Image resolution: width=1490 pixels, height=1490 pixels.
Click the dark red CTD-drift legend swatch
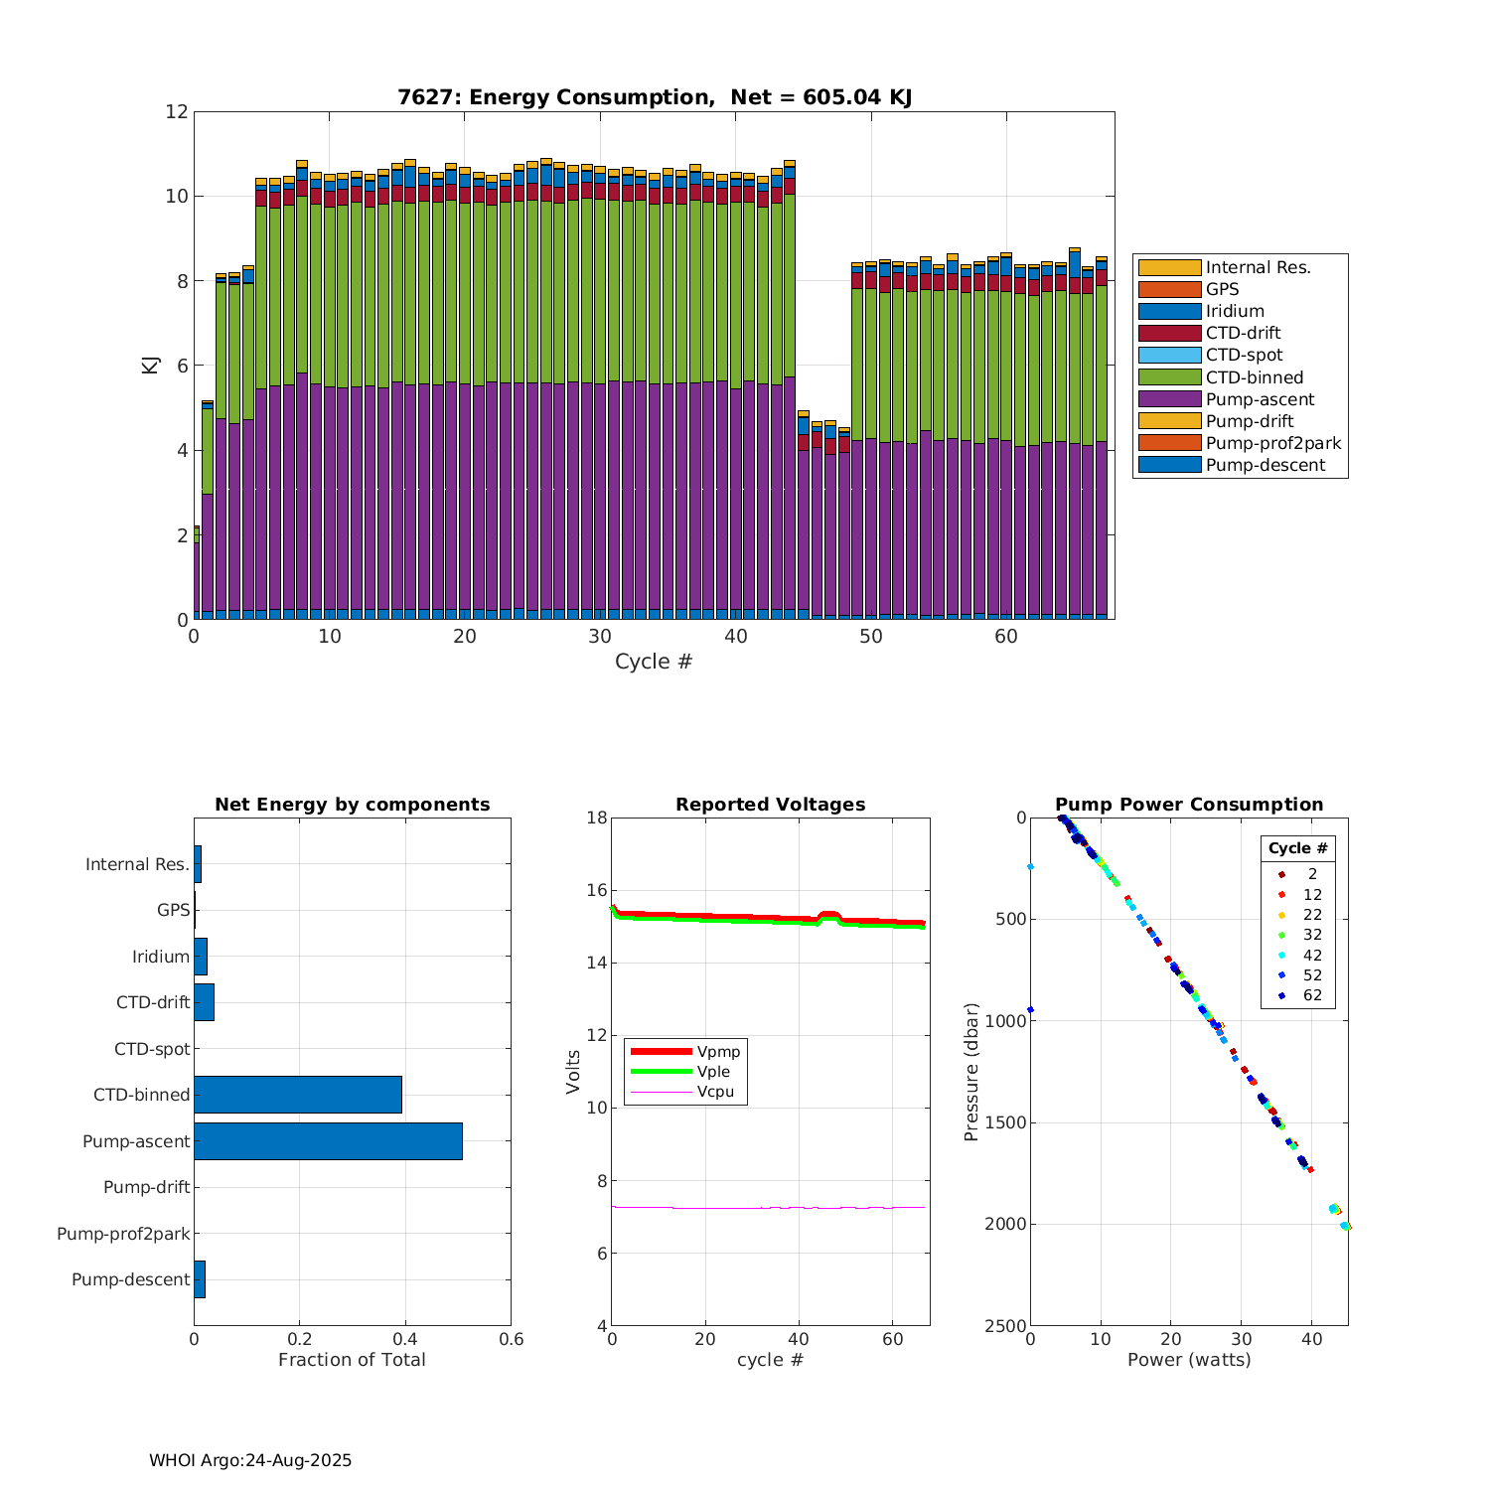click(1169, 333)
